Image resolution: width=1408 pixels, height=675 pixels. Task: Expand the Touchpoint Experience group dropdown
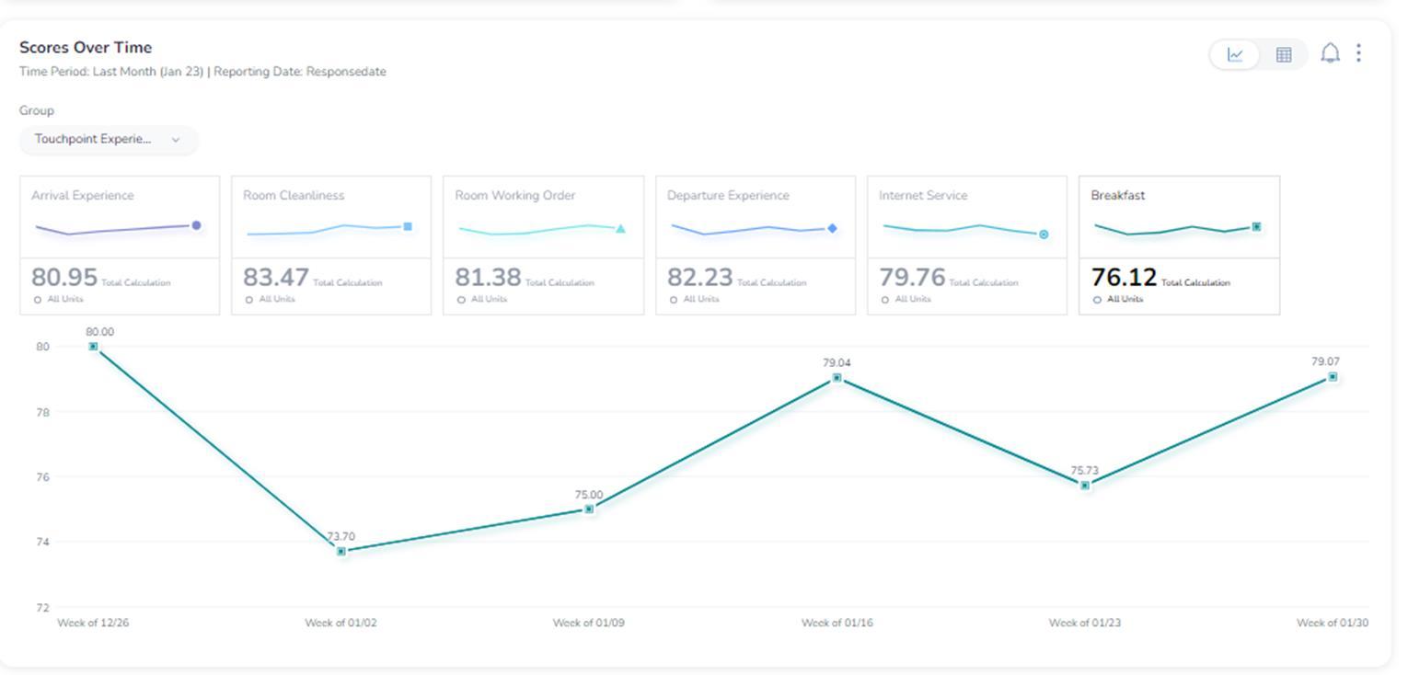pyautogui.click(x=109, y=140)
